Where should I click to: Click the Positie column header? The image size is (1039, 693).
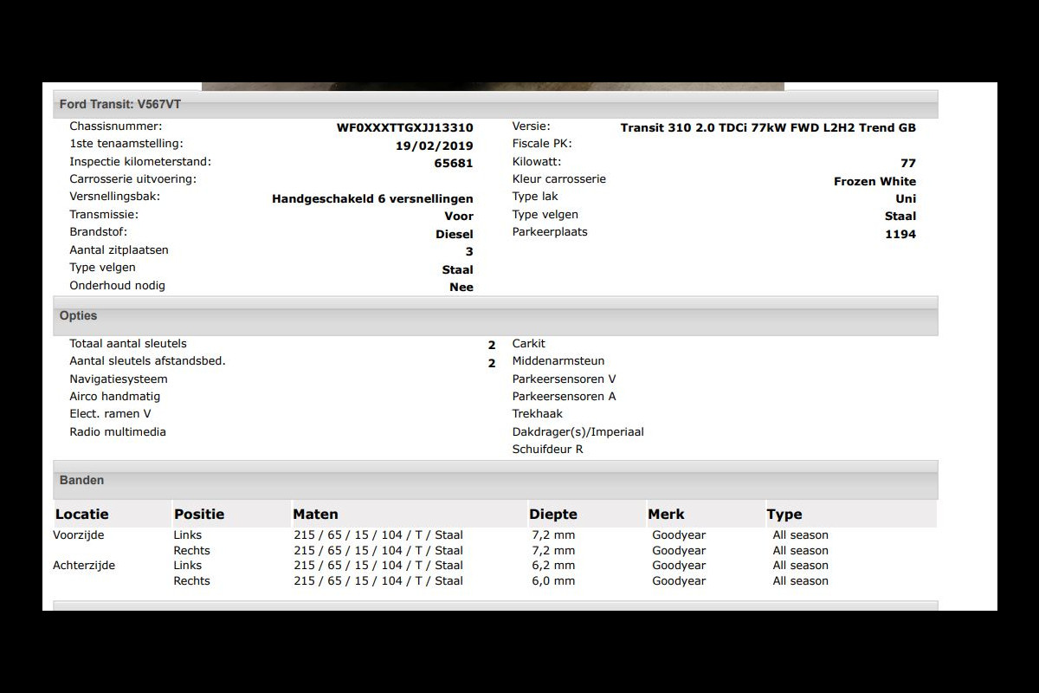(199, 514)
